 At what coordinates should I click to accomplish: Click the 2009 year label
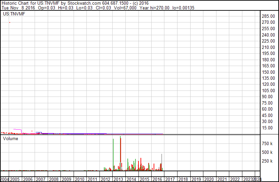click(x=67, y=179)
